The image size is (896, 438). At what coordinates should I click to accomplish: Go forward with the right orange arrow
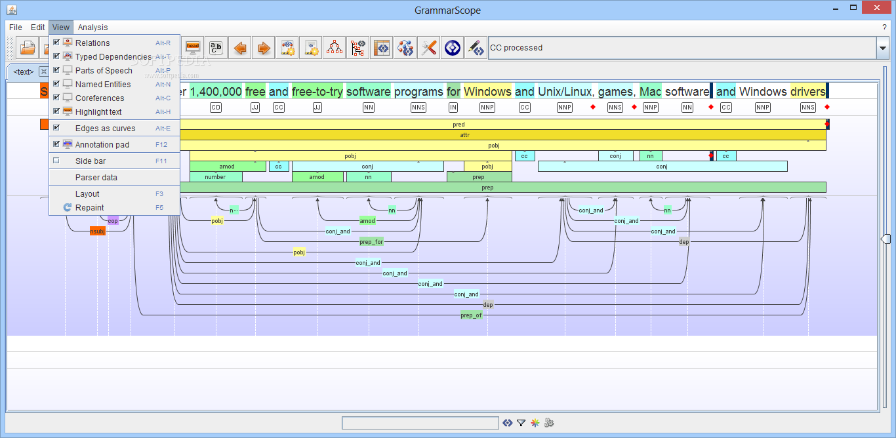264,48
